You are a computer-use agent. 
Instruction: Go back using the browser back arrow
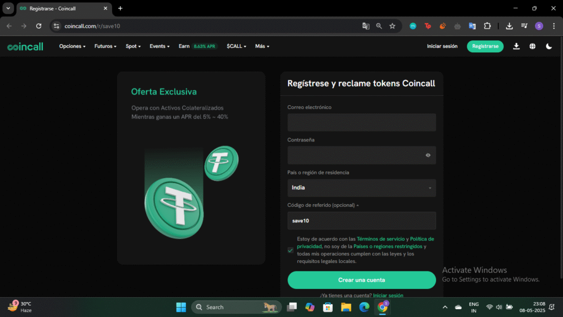9,26
